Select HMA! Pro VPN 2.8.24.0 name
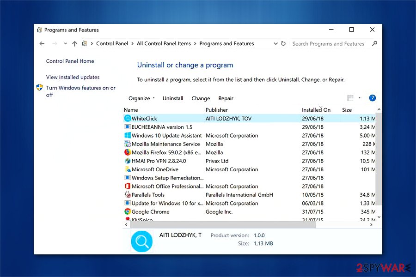The height and width of the screenshot is (277, 416). pyautogui.click(x=159, y=161)
